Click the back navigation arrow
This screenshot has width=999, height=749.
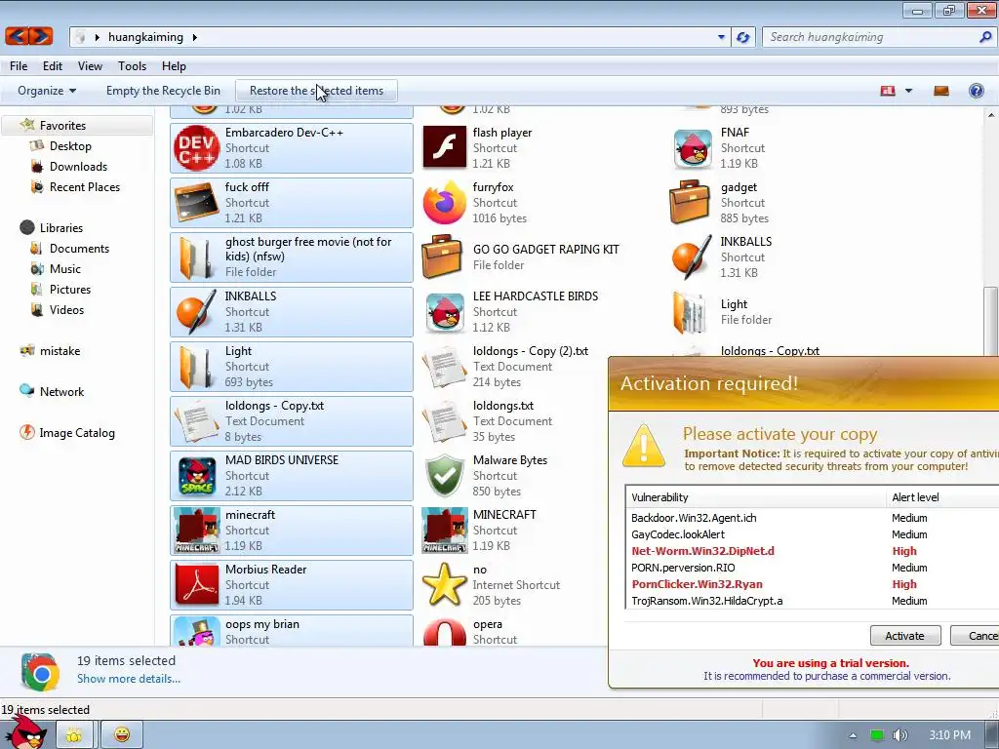pyautogui.click(x=18, y=36)
